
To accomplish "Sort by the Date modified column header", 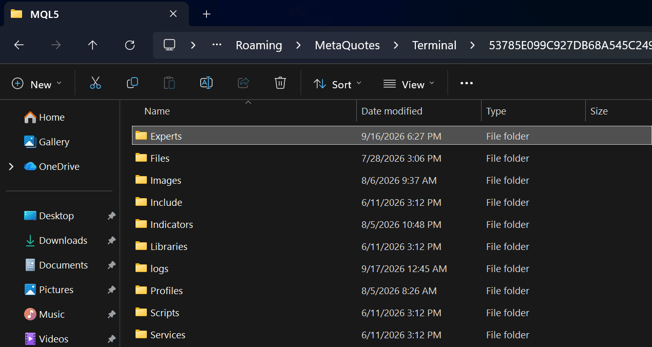I will pyautogui.click(x=392, y=111).
